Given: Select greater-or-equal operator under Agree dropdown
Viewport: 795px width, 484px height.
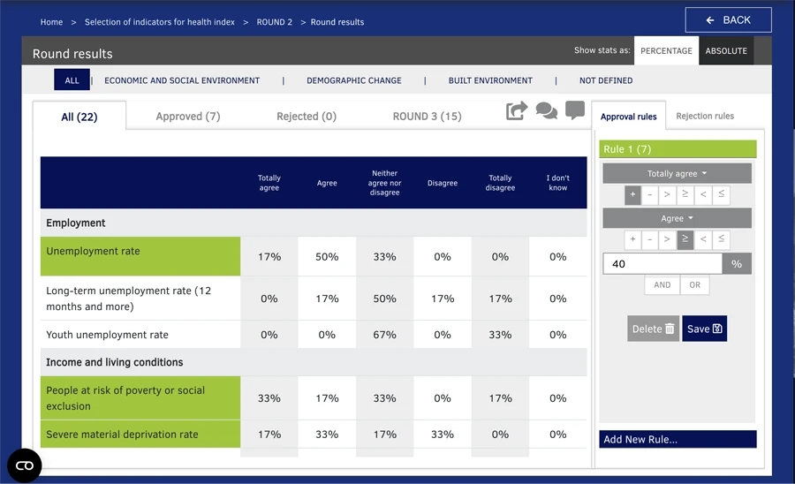Looking at the screenshot, I should 685,239.
